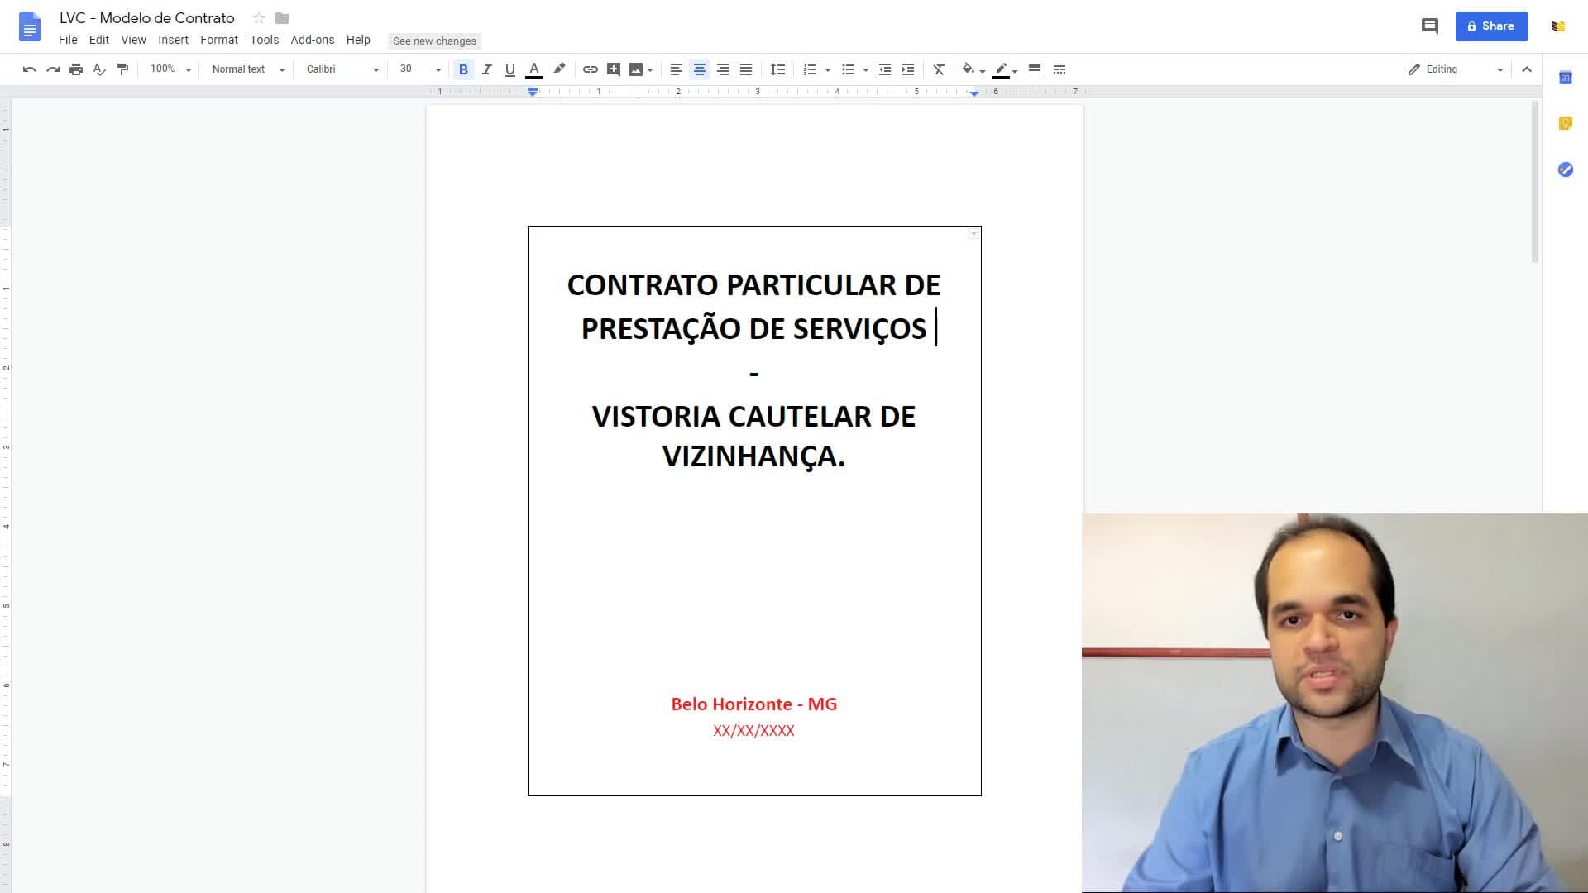Open the Normal text style dropdown
The height and width of the screenshot is (893, 1588).
[248, 69]
